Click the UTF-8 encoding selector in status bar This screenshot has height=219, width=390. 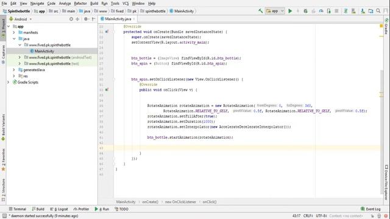321,216
